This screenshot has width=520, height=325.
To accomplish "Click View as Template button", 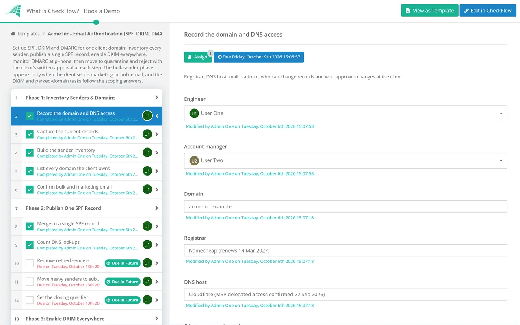I will 430,11.
